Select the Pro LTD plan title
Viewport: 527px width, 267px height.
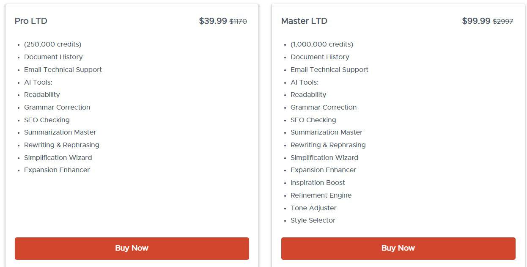[31, 21]
